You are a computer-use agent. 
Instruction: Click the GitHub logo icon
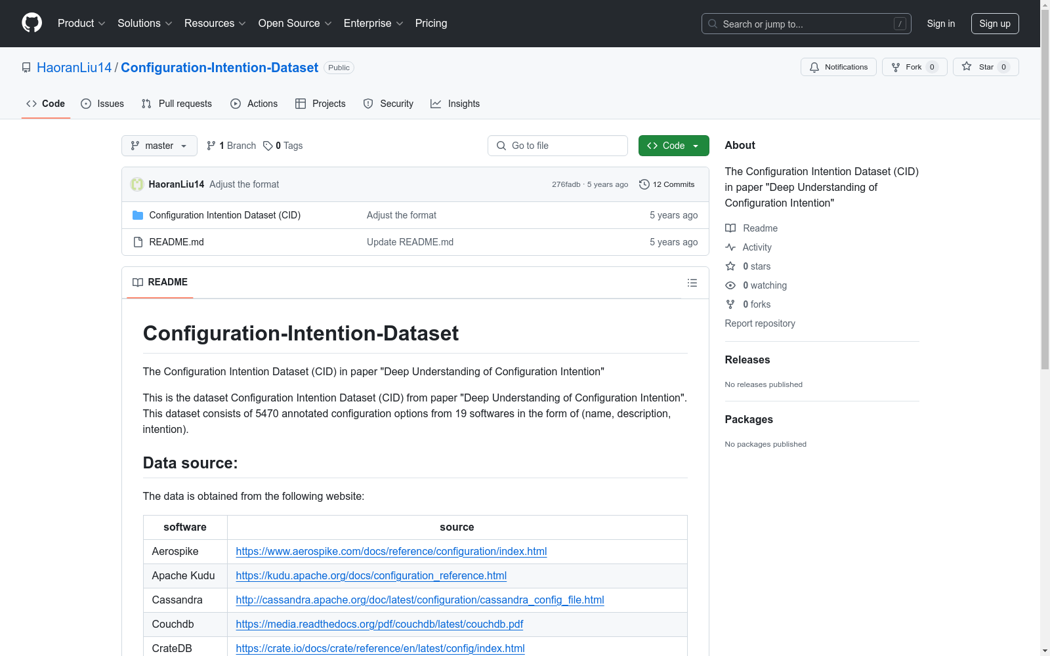[x=31, y=23]
